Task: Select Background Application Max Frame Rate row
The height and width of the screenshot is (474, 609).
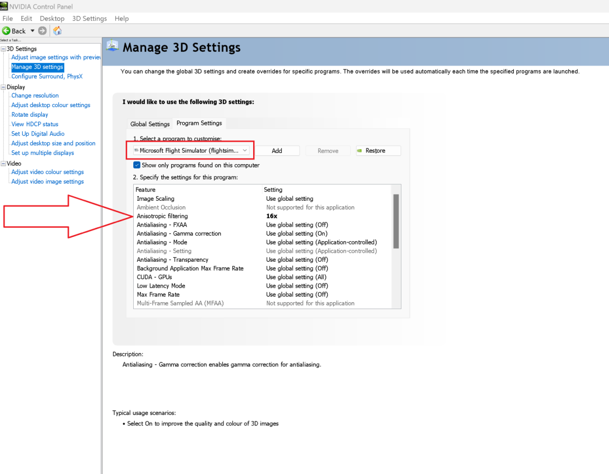Action: coord(263,268)
